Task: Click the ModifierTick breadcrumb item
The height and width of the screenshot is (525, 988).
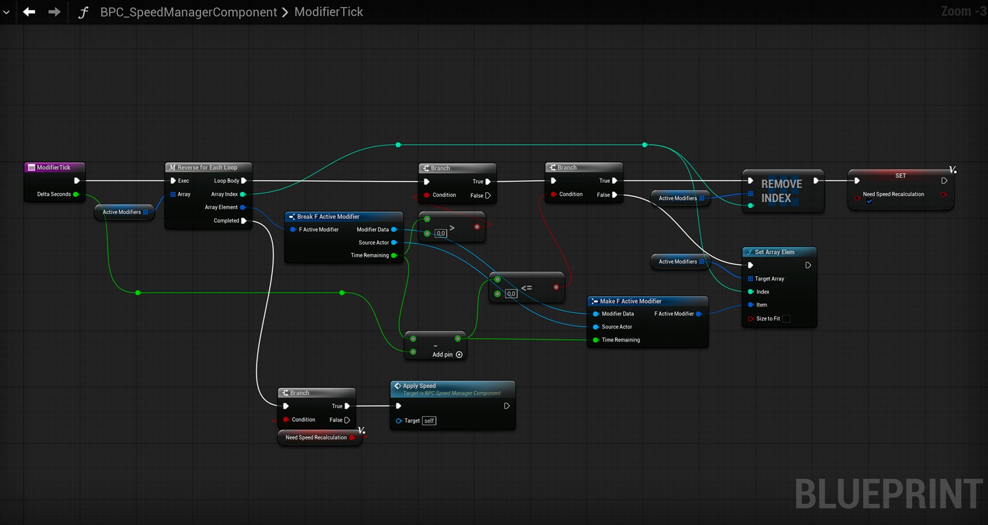Action: (329, 12)
